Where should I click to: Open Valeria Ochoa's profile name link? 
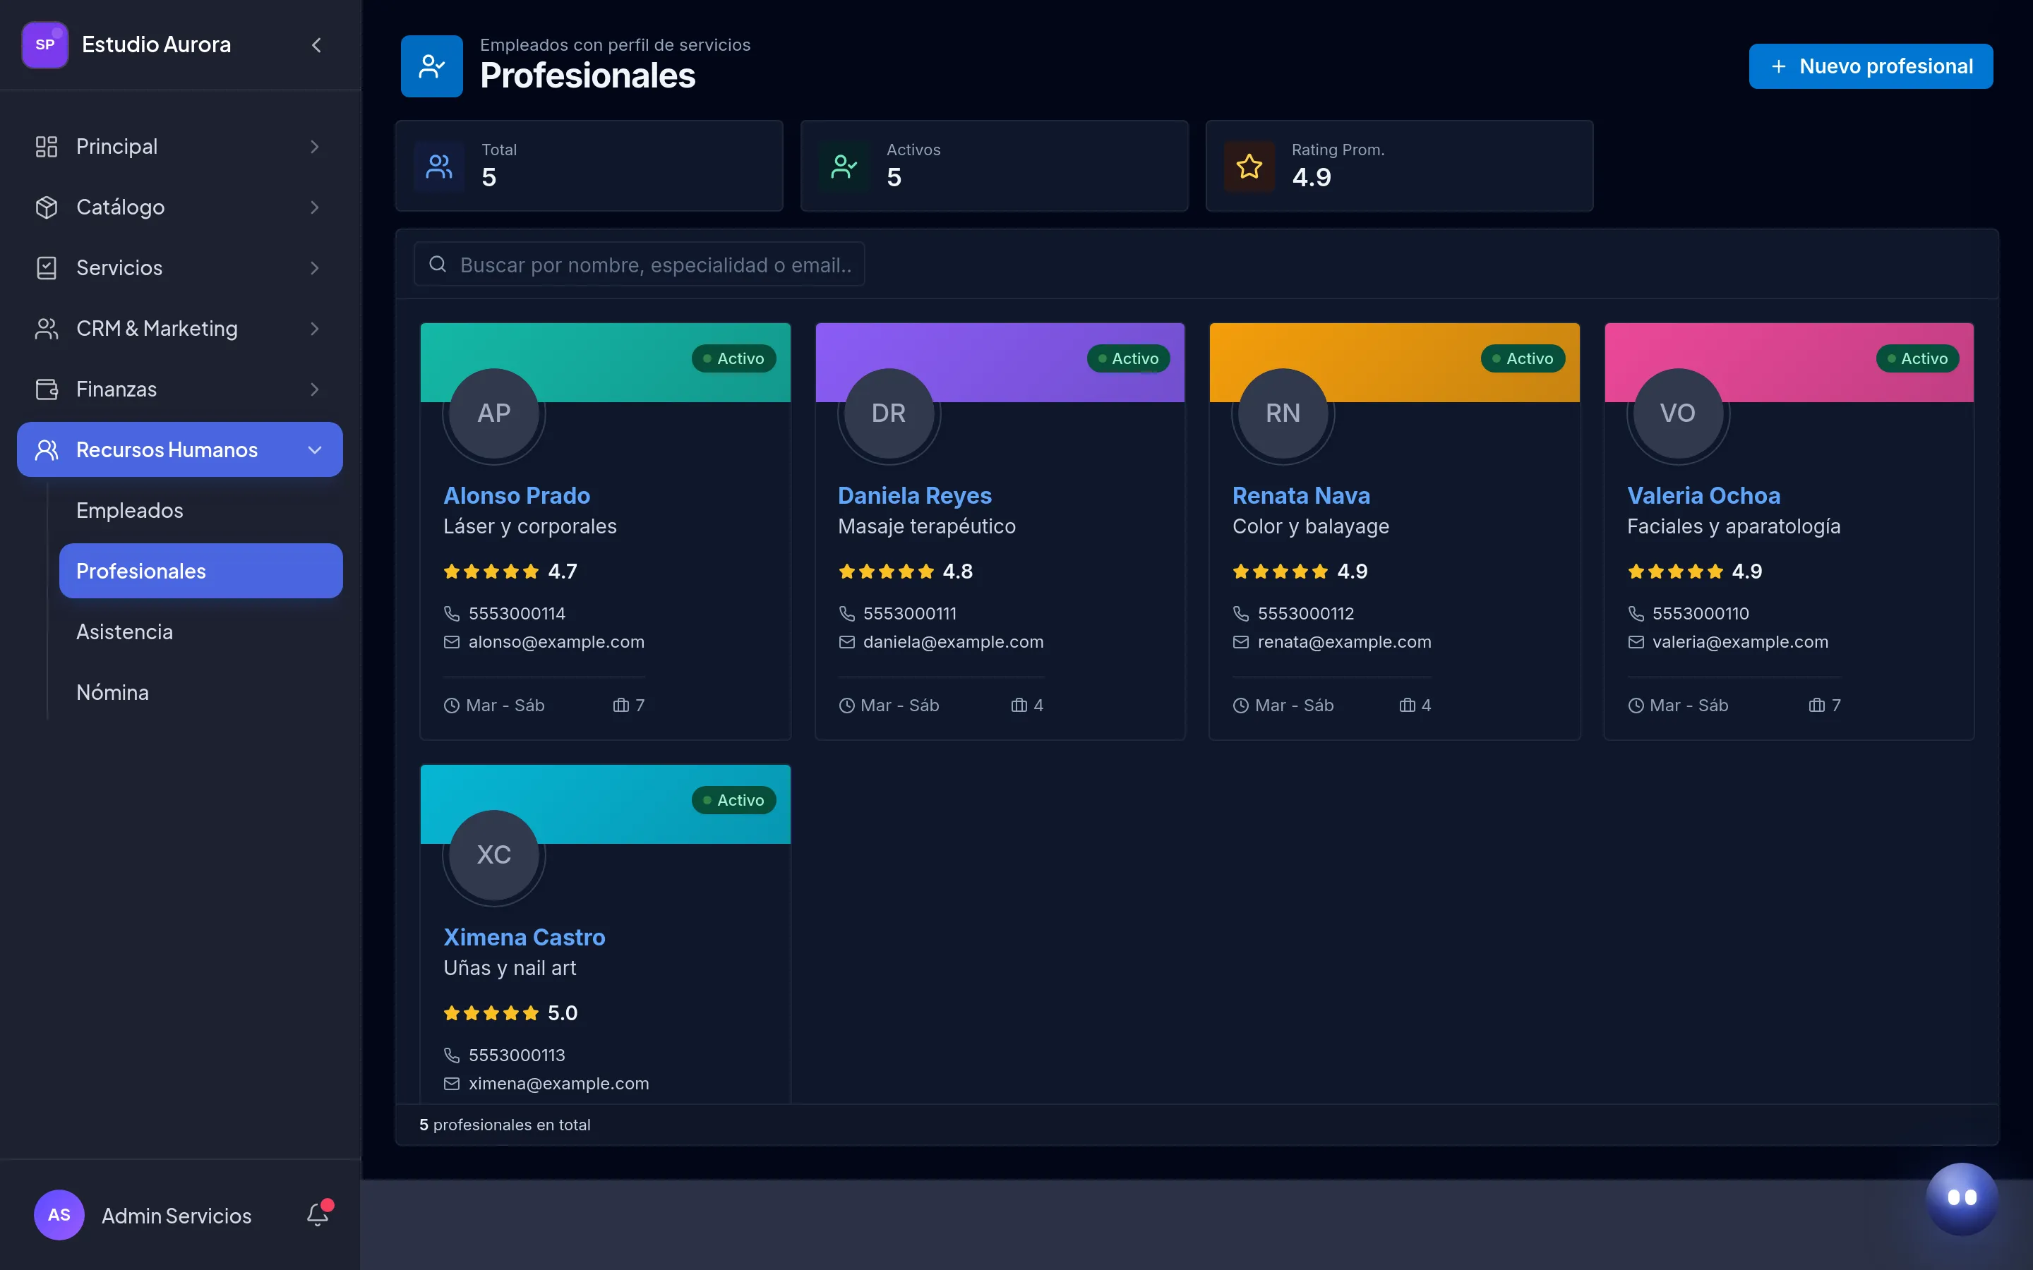(x=1703, y=495)
